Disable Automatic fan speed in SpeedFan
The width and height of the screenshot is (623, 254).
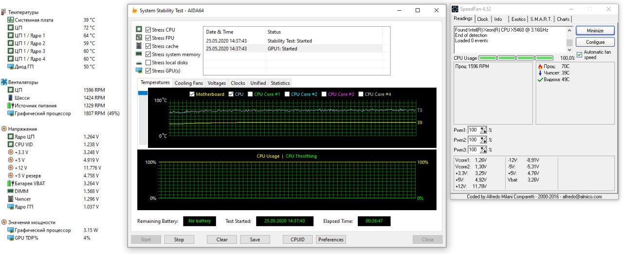579,54
